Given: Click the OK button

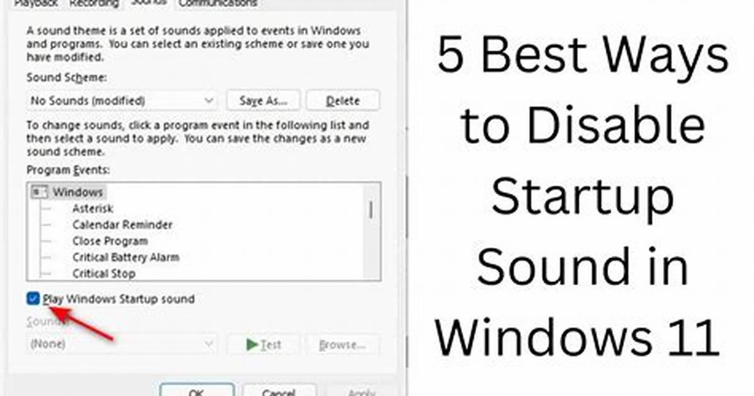Looking at the screenshot, I should pyautogui.click(x=197, y=390).
